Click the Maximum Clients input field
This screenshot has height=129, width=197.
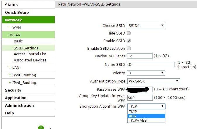pyautogui.click(x=140, y=56)
